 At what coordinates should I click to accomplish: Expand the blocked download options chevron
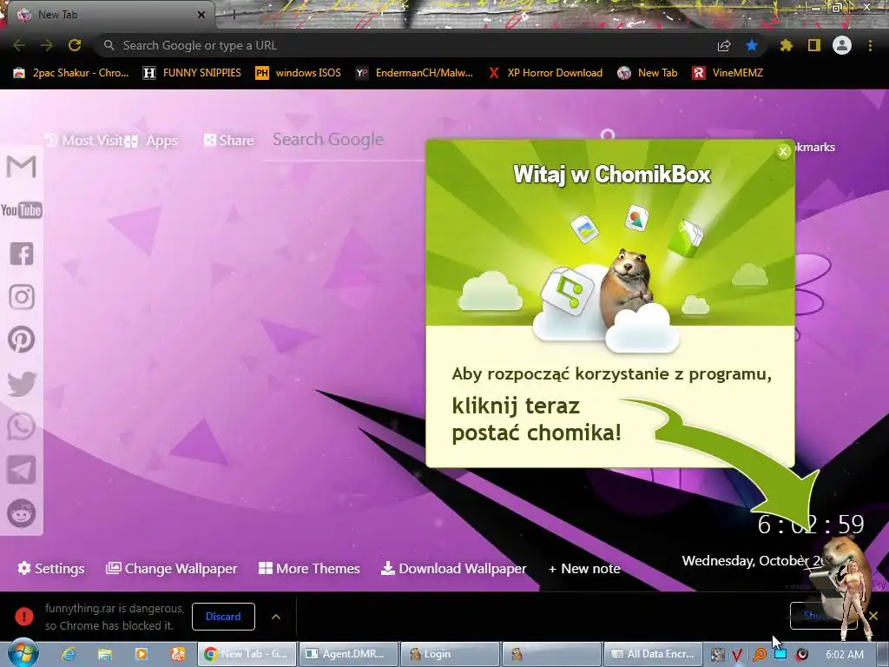click(x=275, y=617)
